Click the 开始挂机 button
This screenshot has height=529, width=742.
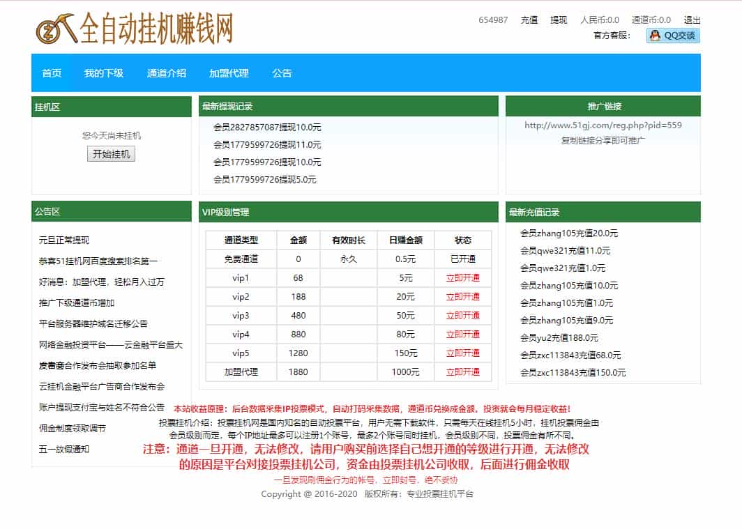[x=111, y=153]
